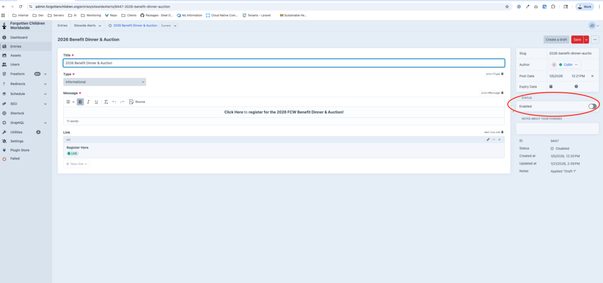Enable the entry using the Status switch
Screen dimensions: 603x283
click(592, 106)
